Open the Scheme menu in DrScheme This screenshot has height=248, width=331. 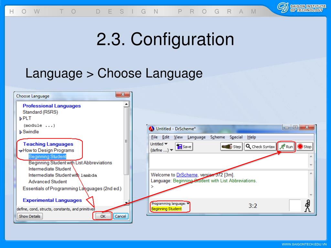(218, 137)
